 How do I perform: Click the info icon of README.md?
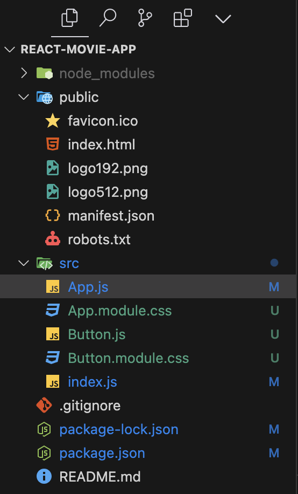(x=44, y=477)
